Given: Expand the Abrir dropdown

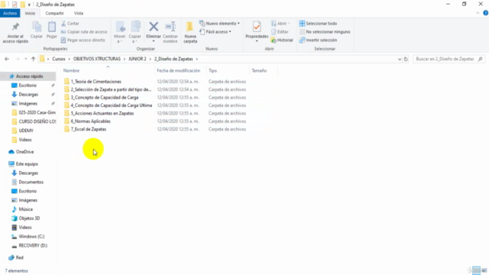Looking at the screenshot, I should pyautogui.click(x=289, y=24).
